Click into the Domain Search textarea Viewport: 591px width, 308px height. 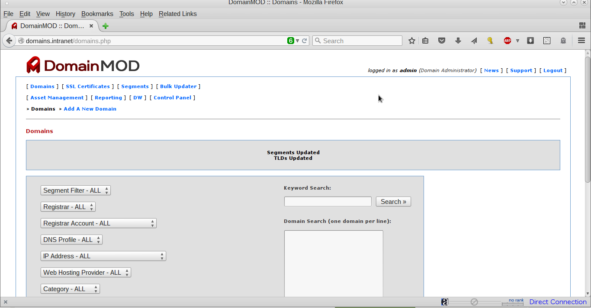coord(334,264)
